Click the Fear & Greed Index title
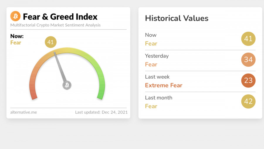This screenshot has width=264, height=149. (60, 17)
